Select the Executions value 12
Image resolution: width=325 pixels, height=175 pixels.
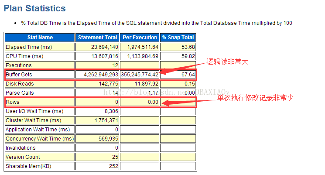[x=115, y=65]
